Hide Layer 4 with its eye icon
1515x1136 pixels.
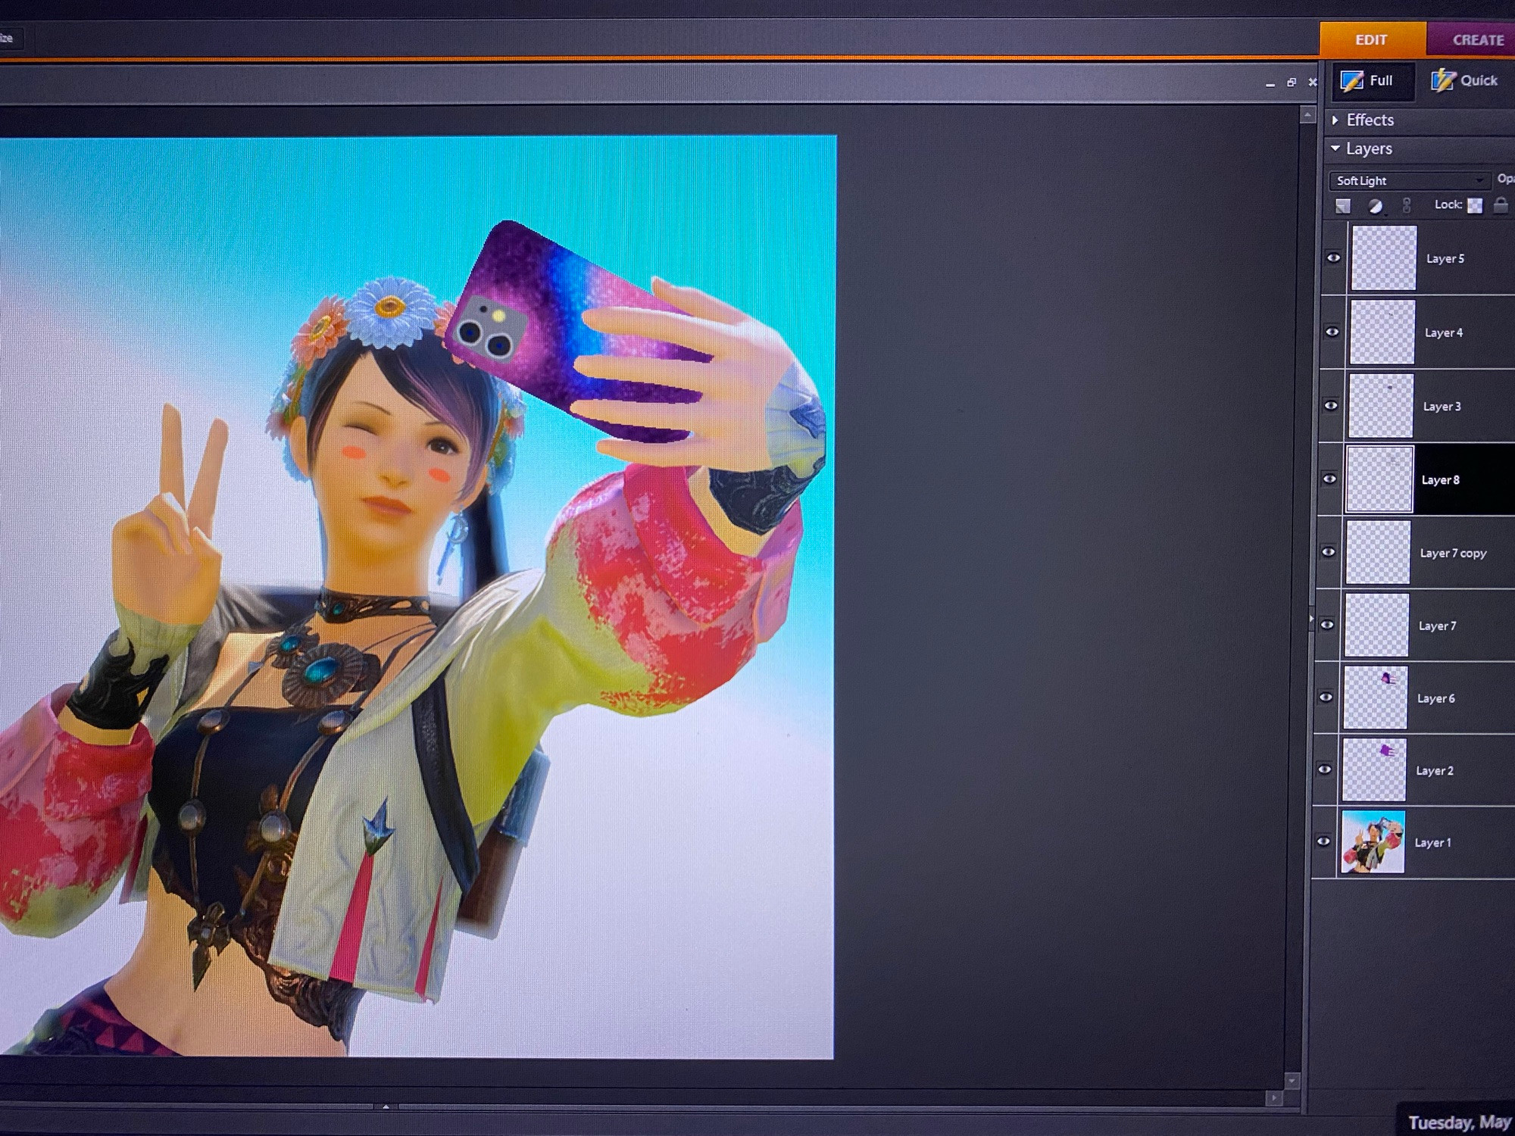[1332, 332]
